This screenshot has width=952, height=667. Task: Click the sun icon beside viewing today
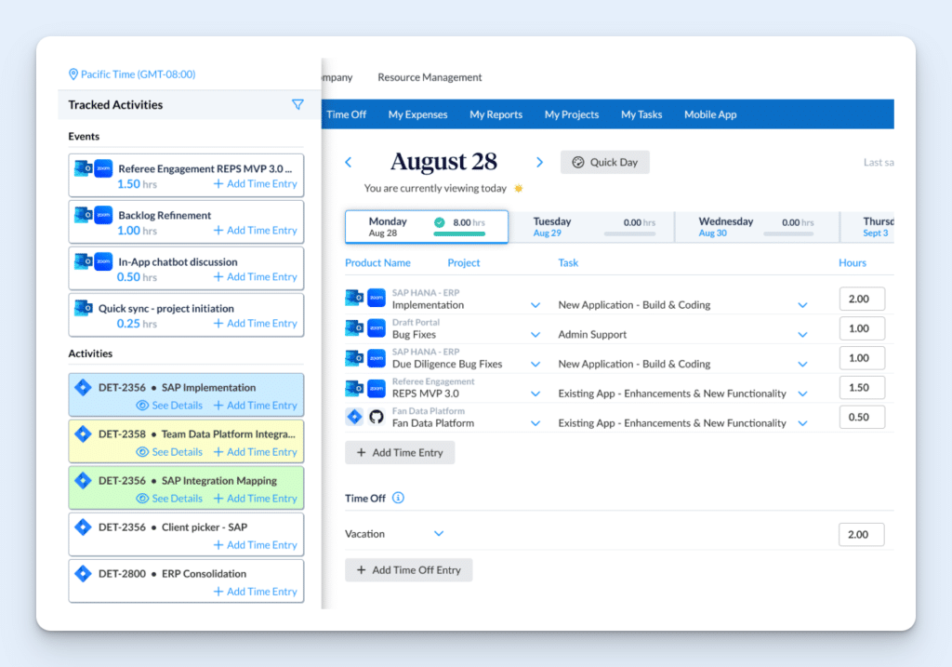[519, 188]
